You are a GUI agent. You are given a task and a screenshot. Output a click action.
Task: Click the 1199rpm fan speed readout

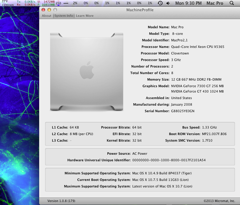click(8, 5)
